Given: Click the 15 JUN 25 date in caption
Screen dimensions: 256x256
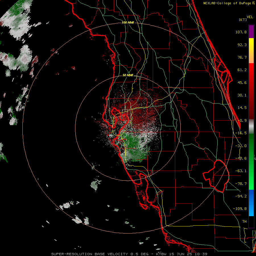Looking at the screenshot, I should click(181, 254).
